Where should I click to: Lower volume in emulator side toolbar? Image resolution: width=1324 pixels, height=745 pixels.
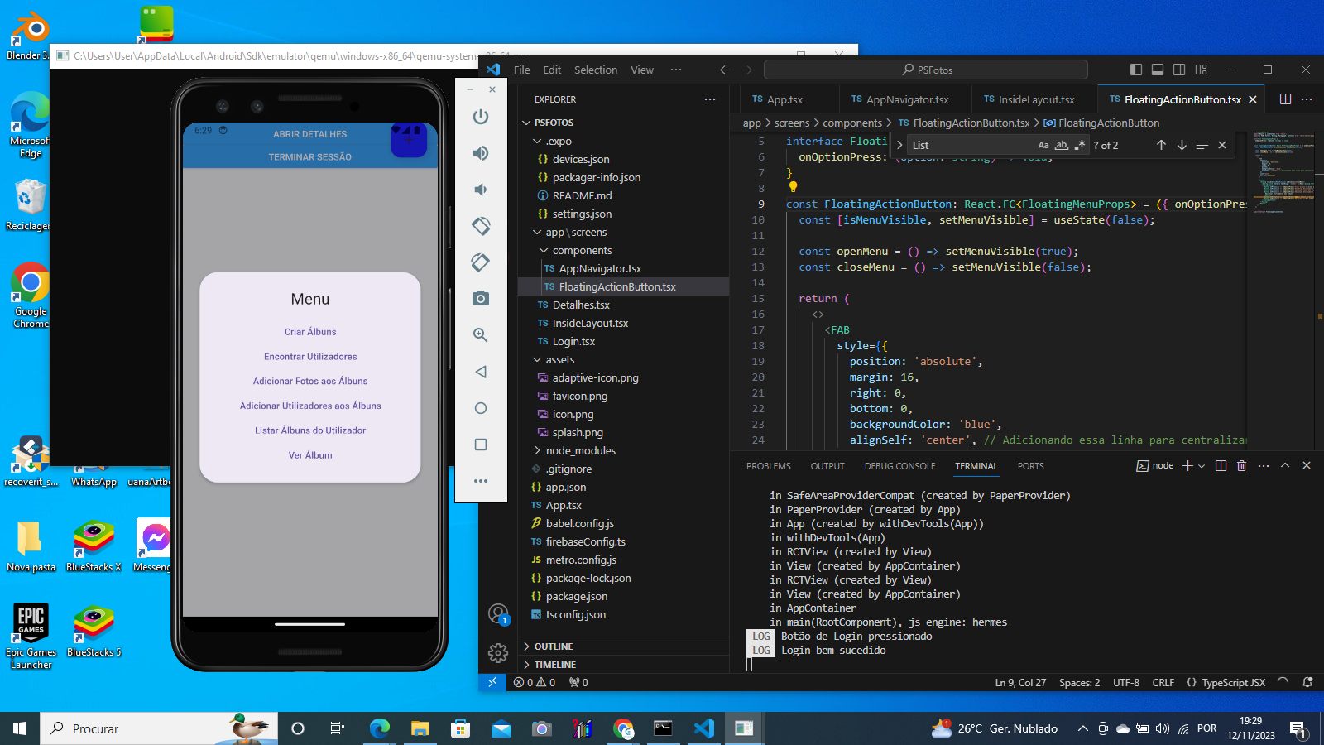click(x=480, y=190)
